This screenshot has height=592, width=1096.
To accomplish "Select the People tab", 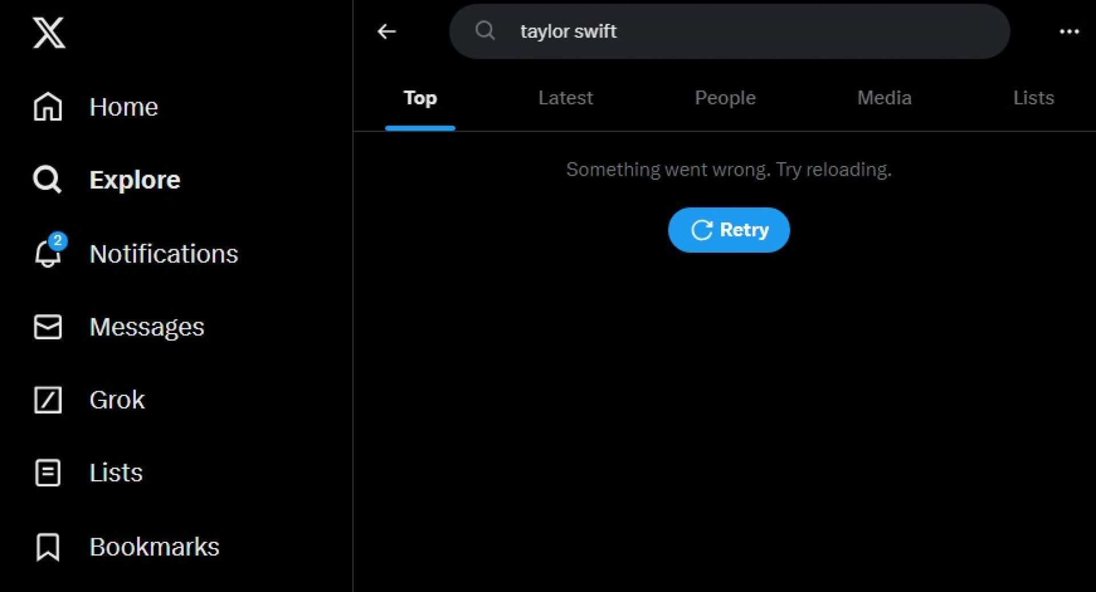I will [725, 98].
